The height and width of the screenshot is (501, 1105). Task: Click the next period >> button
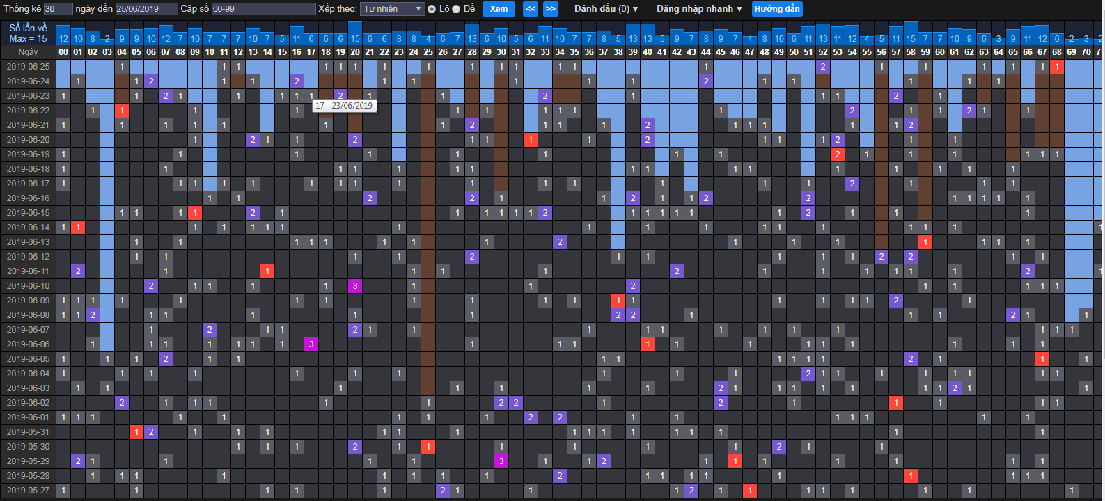pyautogui.click(x=550, y=9)
